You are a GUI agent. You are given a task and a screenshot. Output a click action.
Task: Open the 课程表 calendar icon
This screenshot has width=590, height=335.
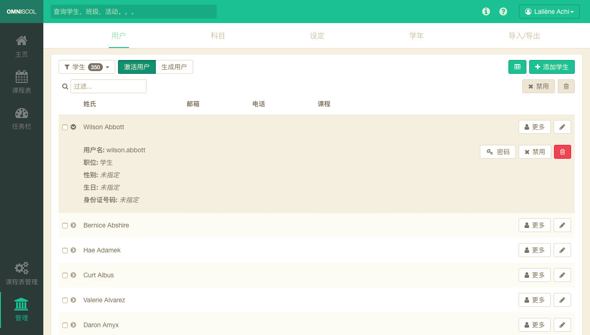tap(22, 77)
